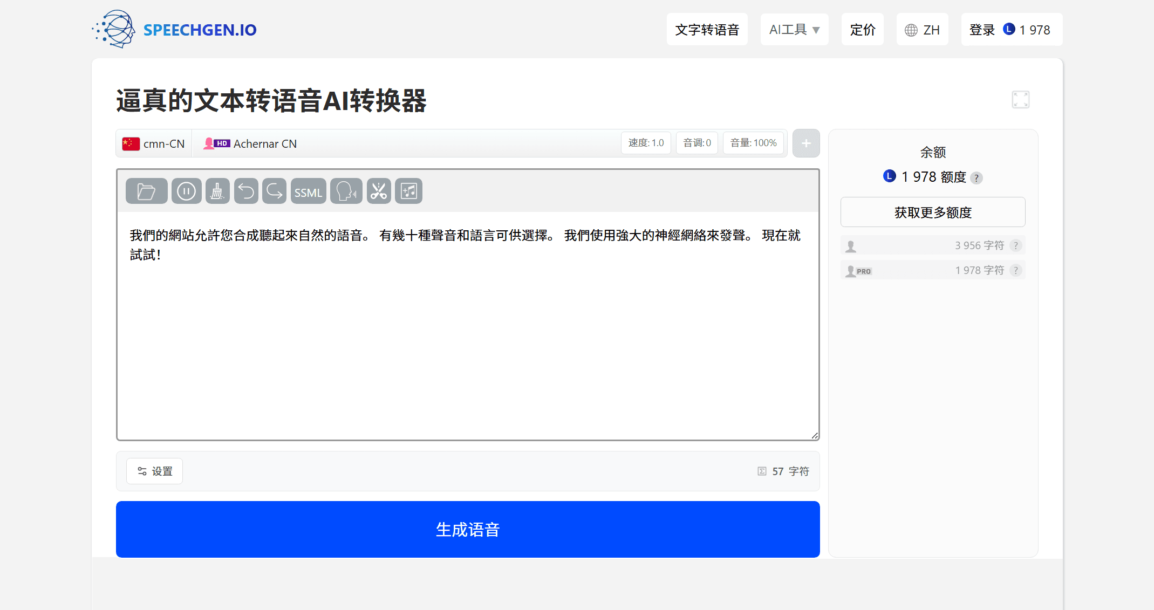Viewport: 1154px width, 610px height.
Task: Open the ZH language selector
Action: (x=922, y=29)
